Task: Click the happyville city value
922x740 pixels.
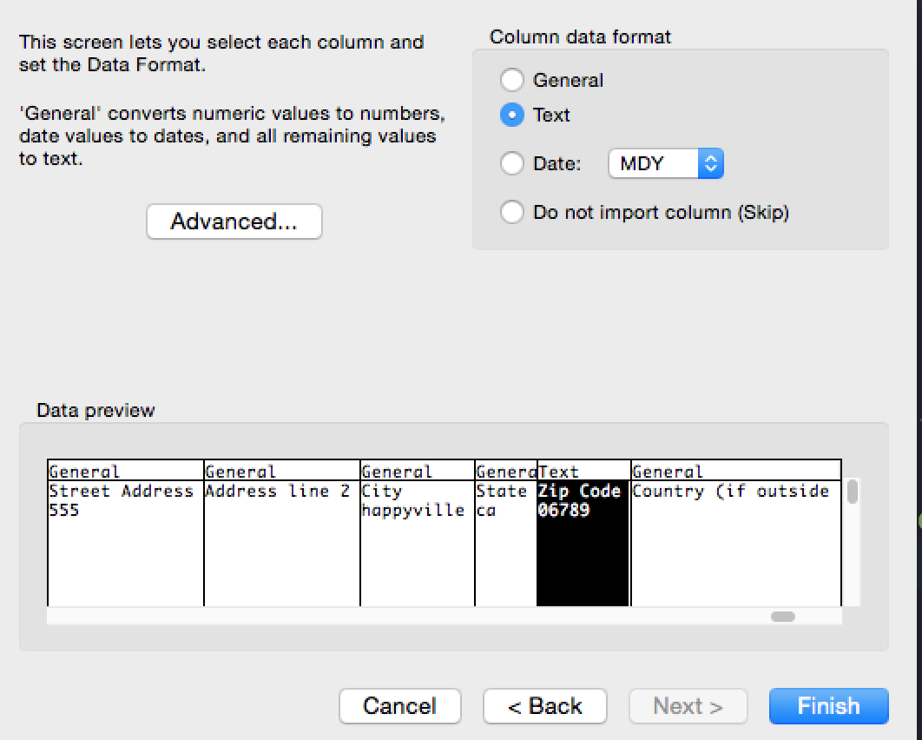Action: point(412,510)
